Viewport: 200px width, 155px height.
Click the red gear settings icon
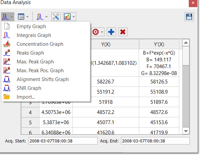[x=96, y=32]
